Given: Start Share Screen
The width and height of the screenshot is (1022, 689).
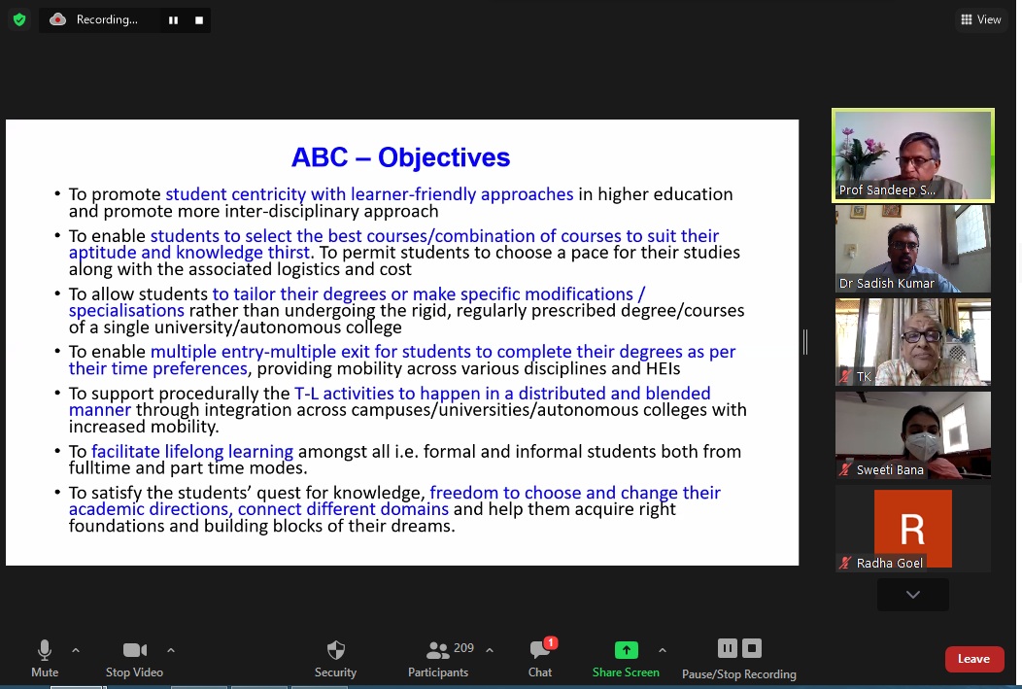Looking at the screenshot, I should (626, 658).
